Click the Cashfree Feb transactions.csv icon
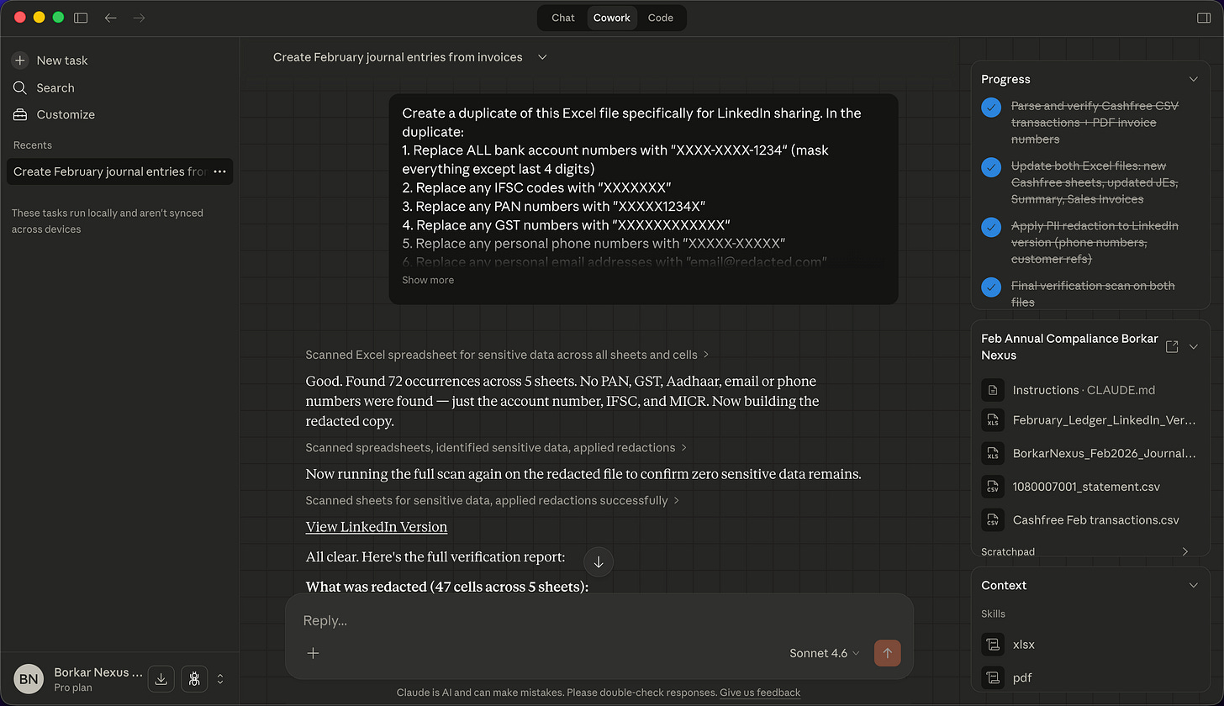 (x=993, y=519)
